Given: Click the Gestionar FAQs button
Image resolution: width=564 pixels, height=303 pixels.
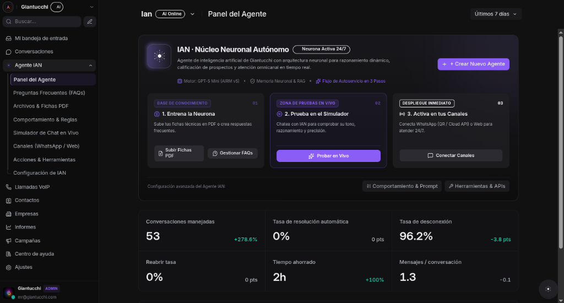Looking at the screenshot, I should click(x=233, y=153).
